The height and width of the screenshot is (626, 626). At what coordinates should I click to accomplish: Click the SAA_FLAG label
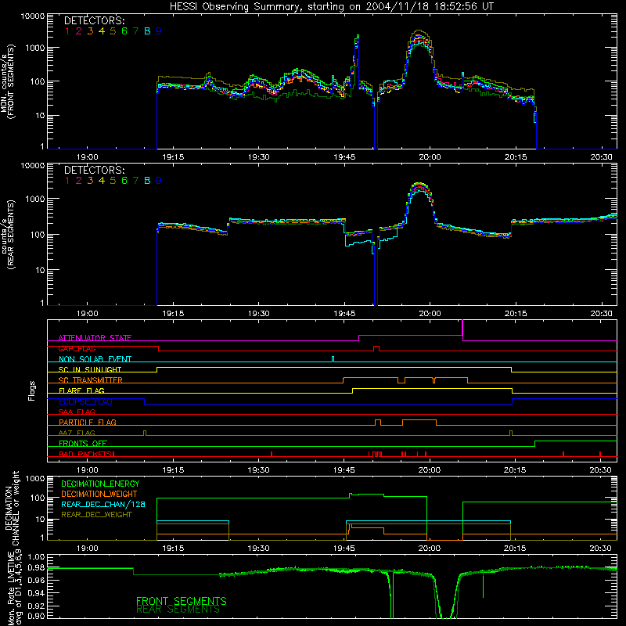pyautogui.click(x=77, y=412)
